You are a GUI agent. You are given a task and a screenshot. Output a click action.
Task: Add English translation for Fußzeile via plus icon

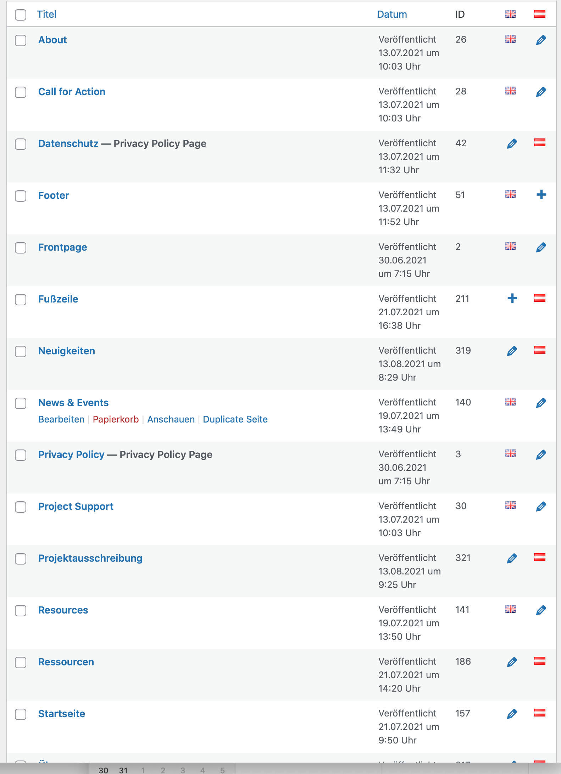pos(512,298)
